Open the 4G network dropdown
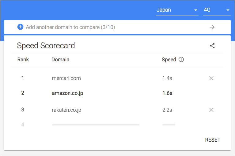Viewport: 235px width, 156px height. (217, 10)
